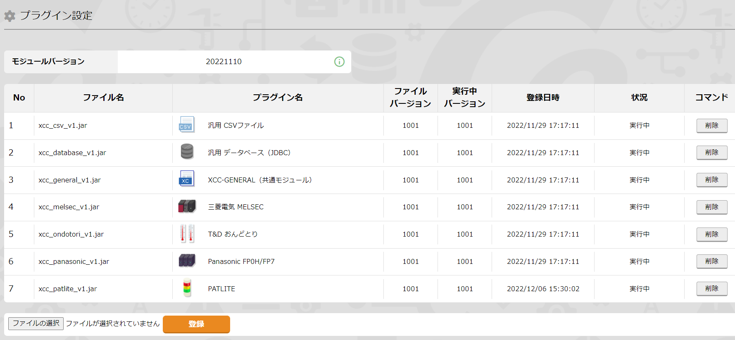Image resolution: width=735 pixels, height=340 pixels.
Task: Click the module version info icon
Action: (339, 62)
